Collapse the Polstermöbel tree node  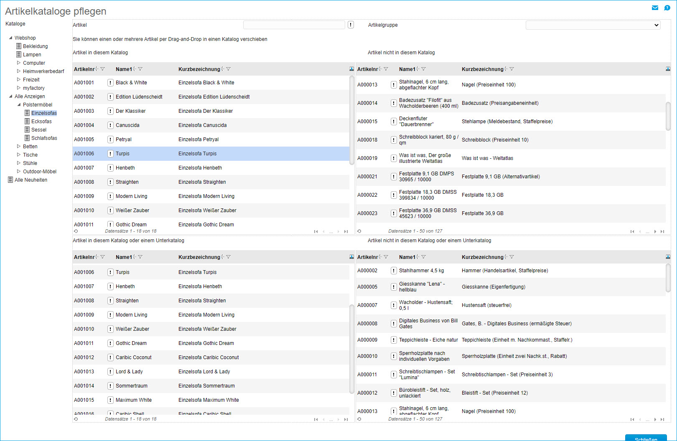[19, 105]
